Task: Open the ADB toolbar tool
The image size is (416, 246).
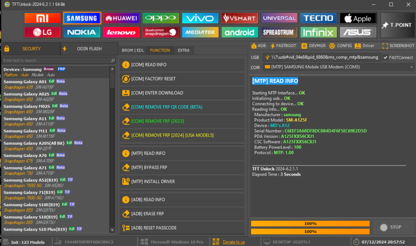Action: tap(258, 46)
